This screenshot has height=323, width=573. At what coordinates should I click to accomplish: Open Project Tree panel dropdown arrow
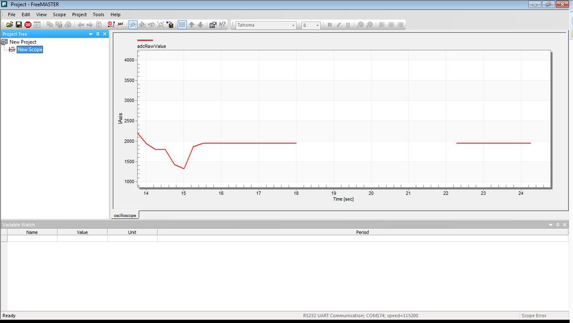coord(91,34)
